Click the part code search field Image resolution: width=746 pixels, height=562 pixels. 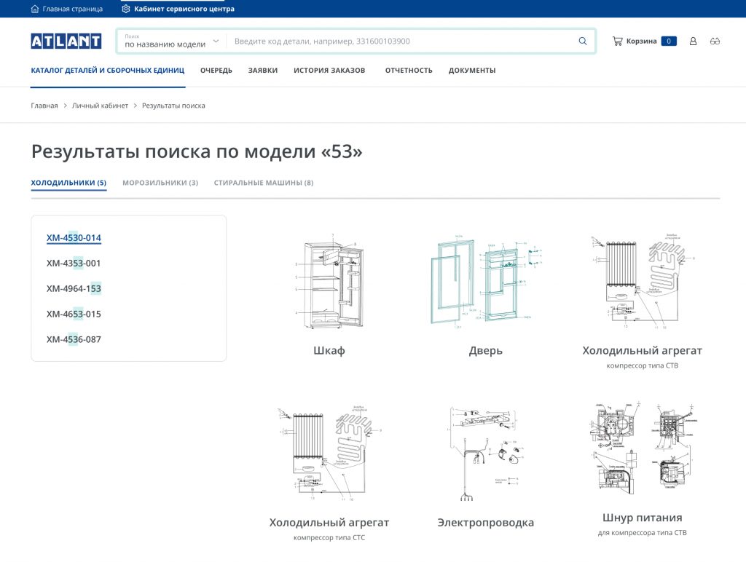coord(401,41)
